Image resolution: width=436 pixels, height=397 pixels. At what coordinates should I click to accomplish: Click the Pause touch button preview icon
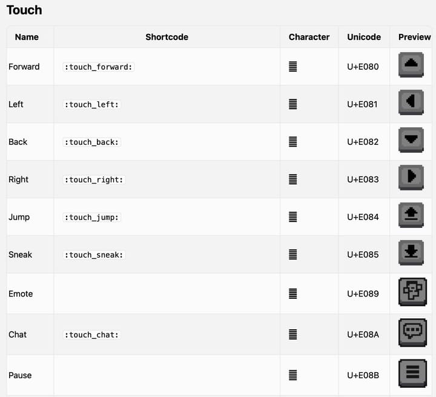click(x=412, y=373)
